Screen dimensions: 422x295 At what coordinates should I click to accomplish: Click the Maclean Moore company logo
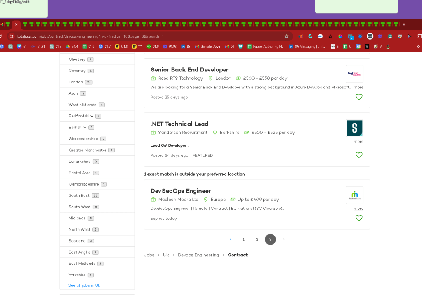[x=354, y=195]
